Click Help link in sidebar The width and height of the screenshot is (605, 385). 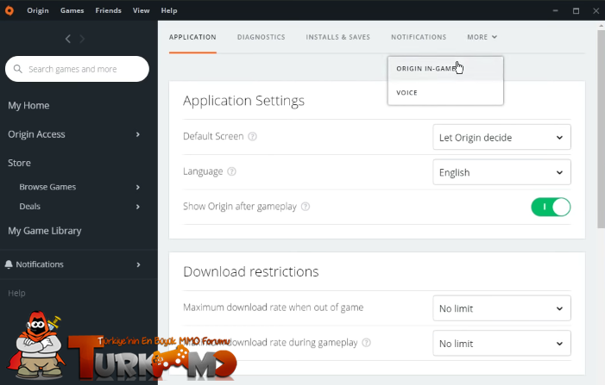click(16, 293)
